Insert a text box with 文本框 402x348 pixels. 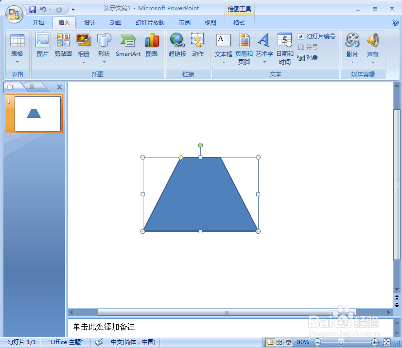pyautogui.click(x=223, y=45)
